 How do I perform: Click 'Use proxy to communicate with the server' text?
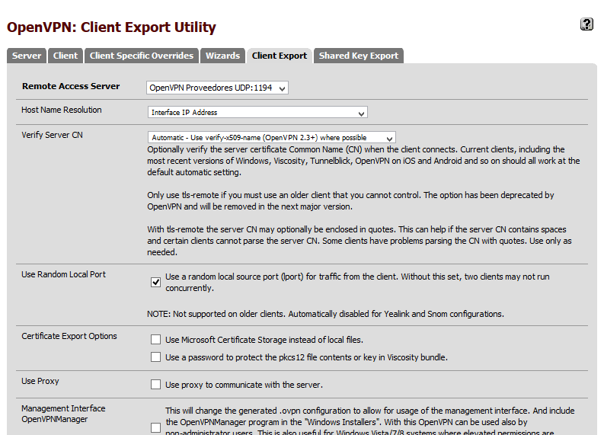coord(244,385)
